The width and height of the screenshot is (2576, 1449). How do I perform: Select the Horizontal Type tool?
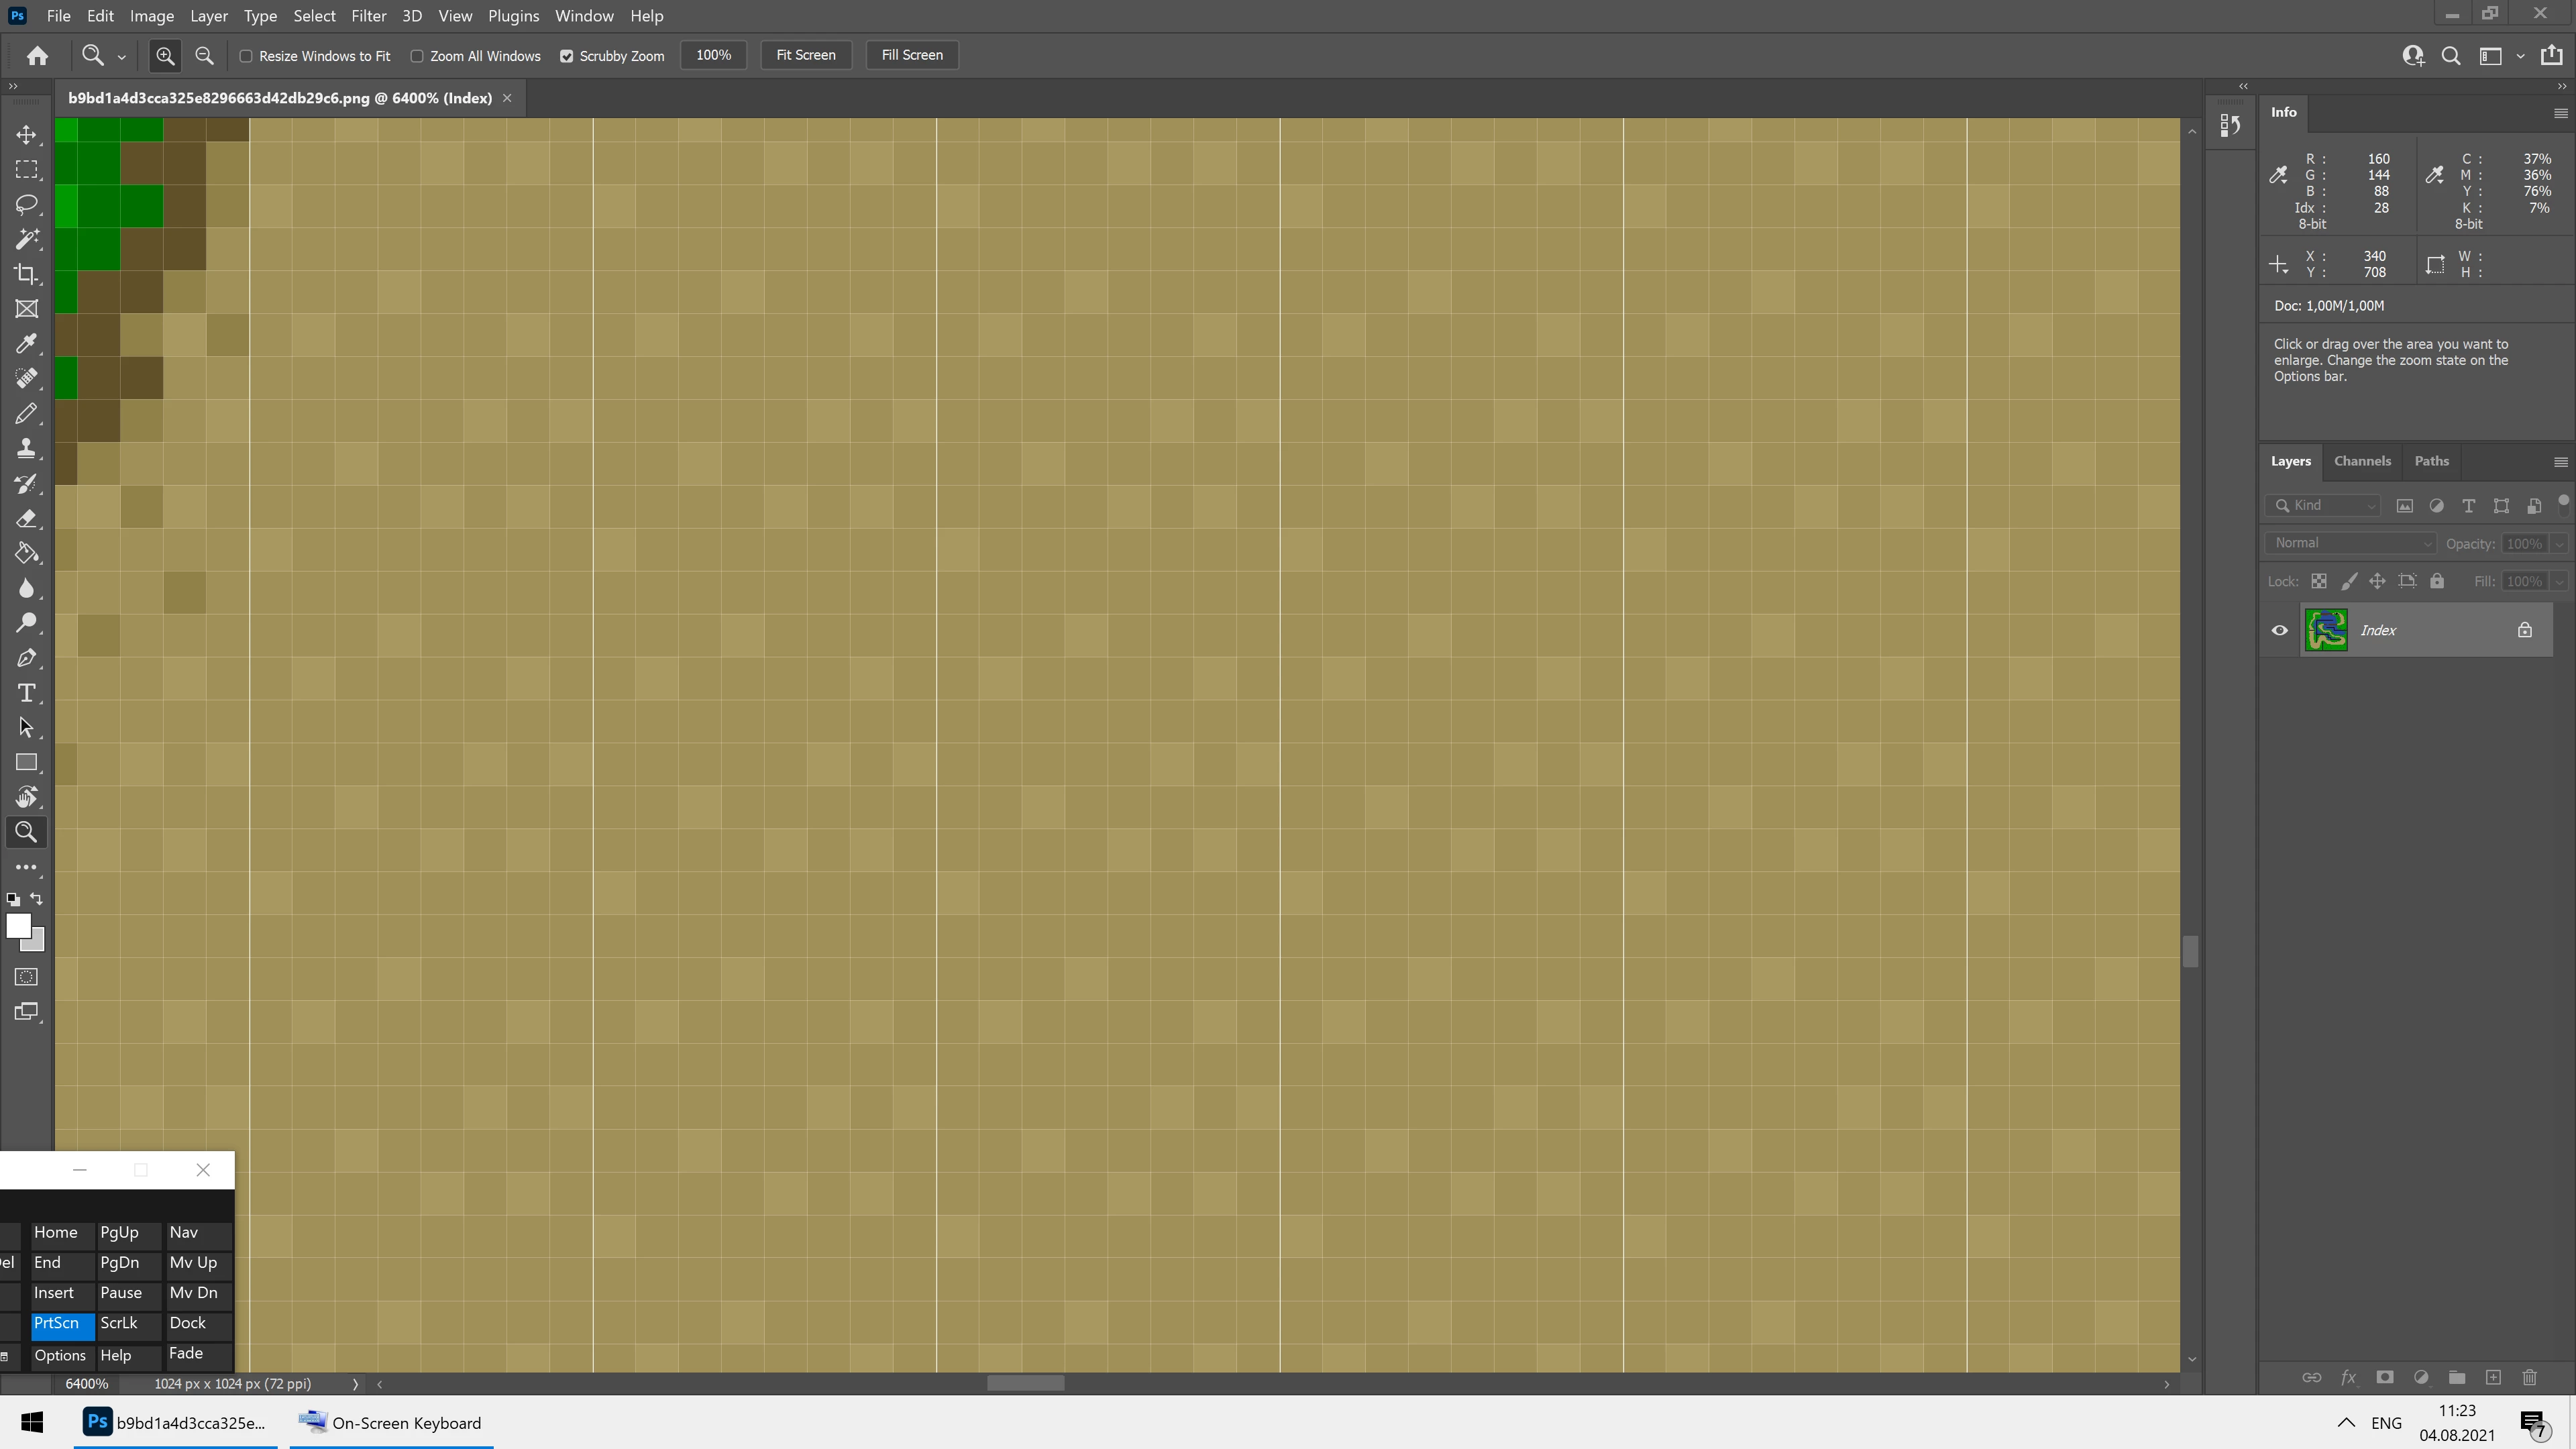27,693
